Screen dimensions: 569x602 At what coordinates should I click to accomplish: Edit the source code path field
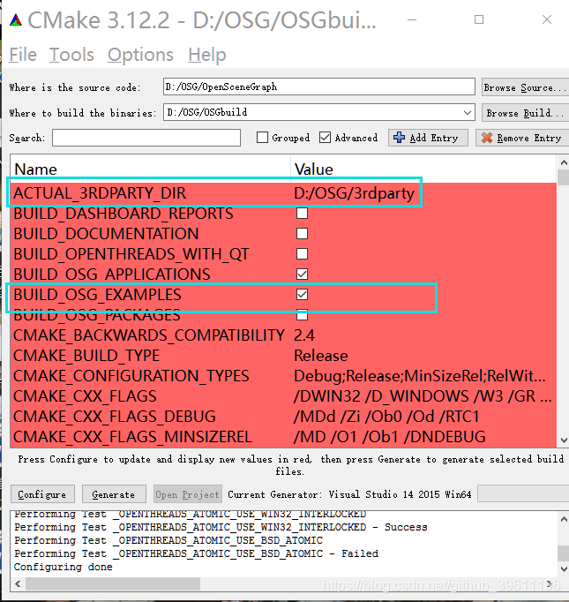pyautogui.click(x=319, y=87)
